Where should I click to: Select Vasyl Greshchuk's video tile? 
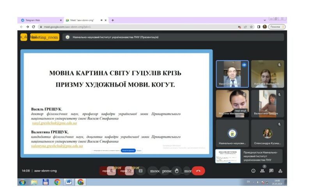pyautogui.click(x=232, y=74)
